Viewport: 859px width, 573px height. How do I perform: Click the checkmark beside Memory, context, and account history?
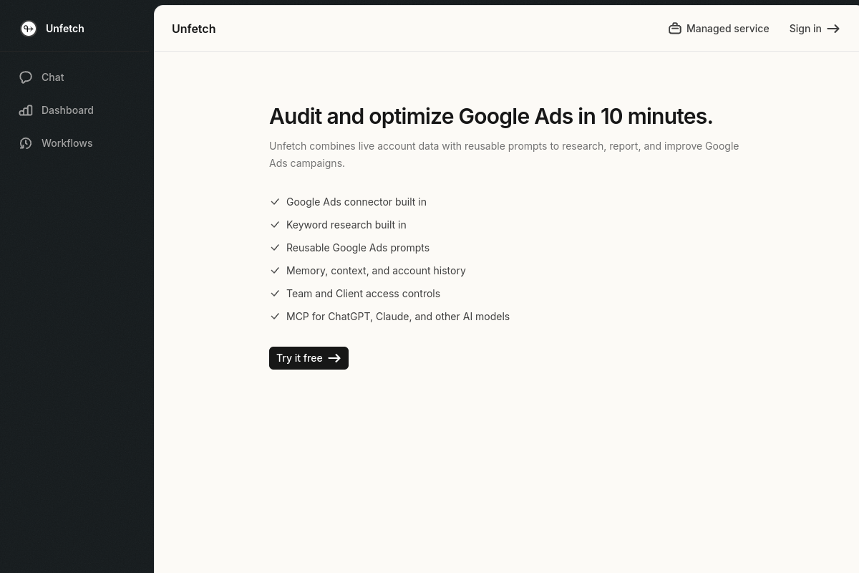275,271
